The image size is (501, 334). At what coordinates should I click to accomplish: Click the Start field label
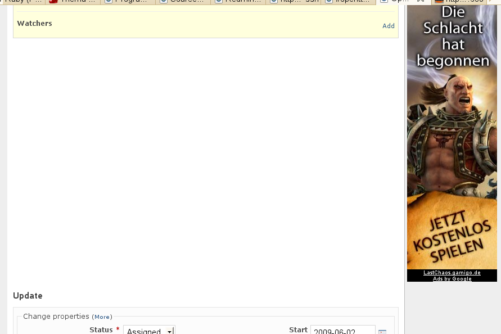[299, 330]
